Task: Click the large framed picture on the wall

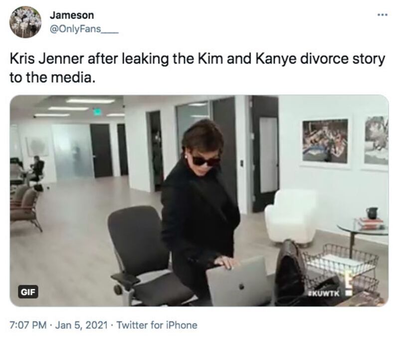Action: point(326,141)
